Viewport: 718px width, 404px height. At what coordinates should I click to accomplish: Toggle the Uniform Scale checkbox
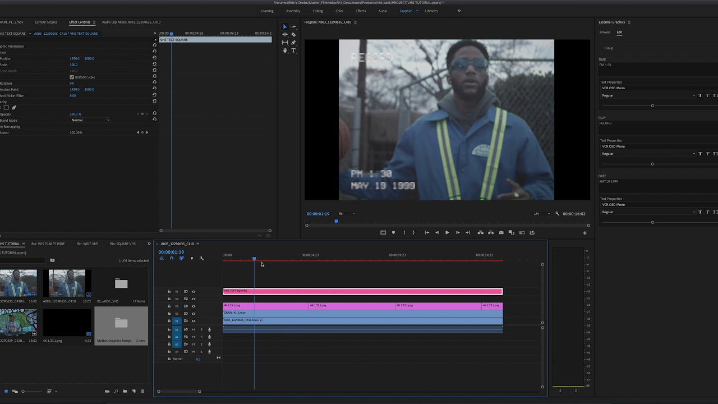(72, 77)
